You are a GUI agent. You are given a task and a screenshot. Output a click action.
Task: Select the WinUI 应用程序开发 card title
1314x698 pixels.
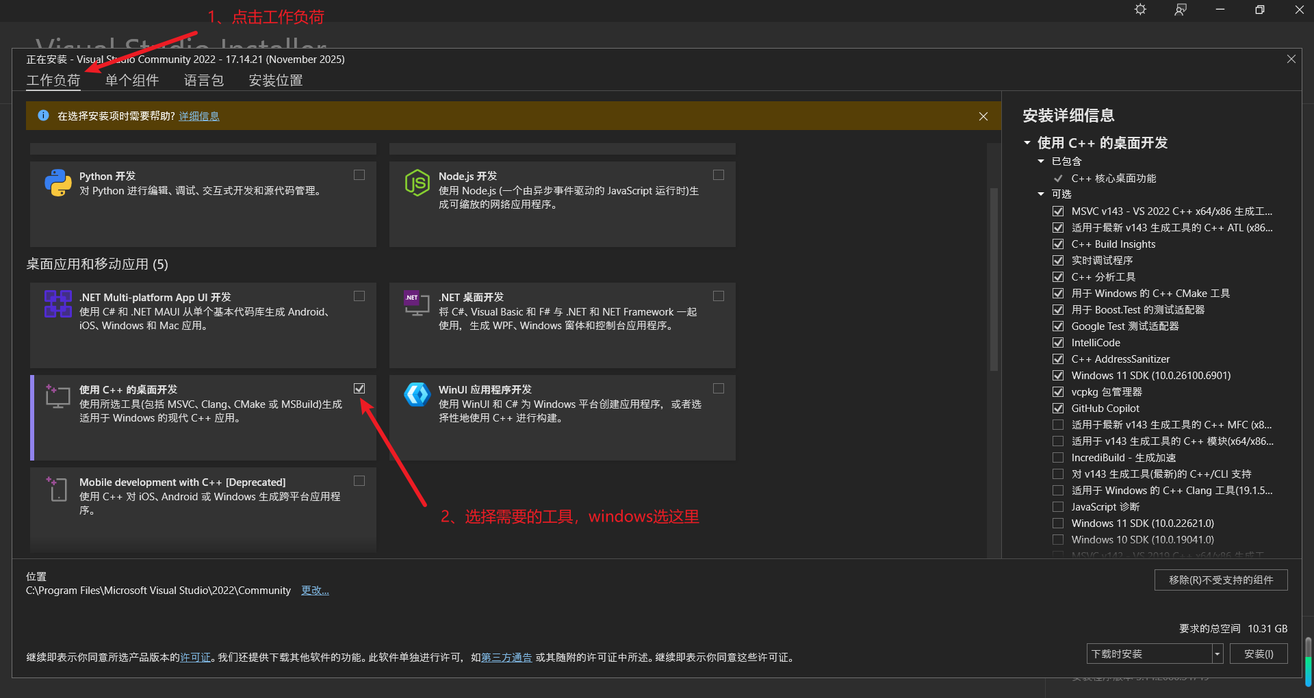click(485, 389)
